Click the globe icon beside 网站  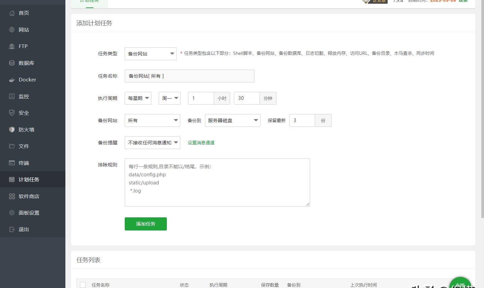point(12,30)
